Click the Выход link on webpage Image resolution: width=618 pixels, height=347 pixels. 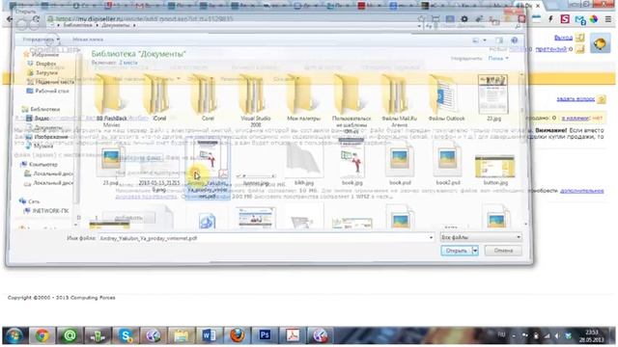[x=563, y=38]
